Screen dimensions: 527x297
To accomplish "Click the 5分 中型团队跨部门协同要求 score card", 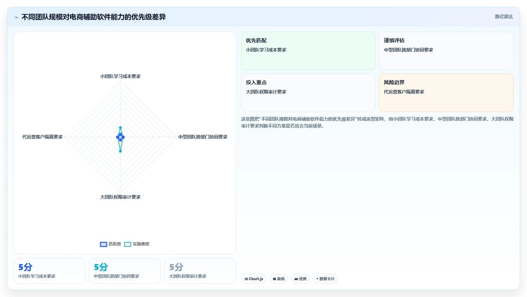I will pos(125,271).
